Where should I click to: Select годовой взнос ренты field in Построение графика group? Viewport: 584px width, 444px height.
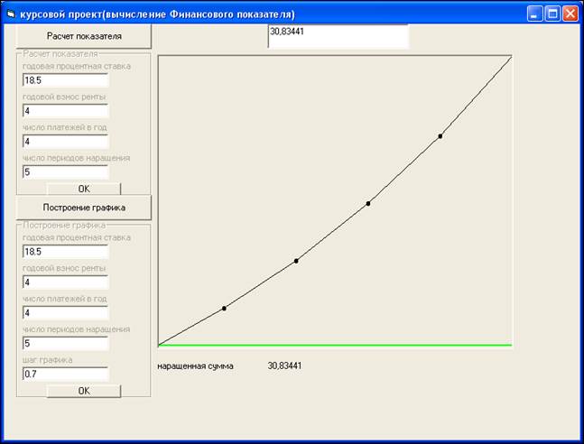[65, 282]
